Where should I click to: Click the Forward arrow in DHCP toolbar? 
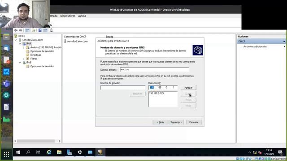point(21,30)
